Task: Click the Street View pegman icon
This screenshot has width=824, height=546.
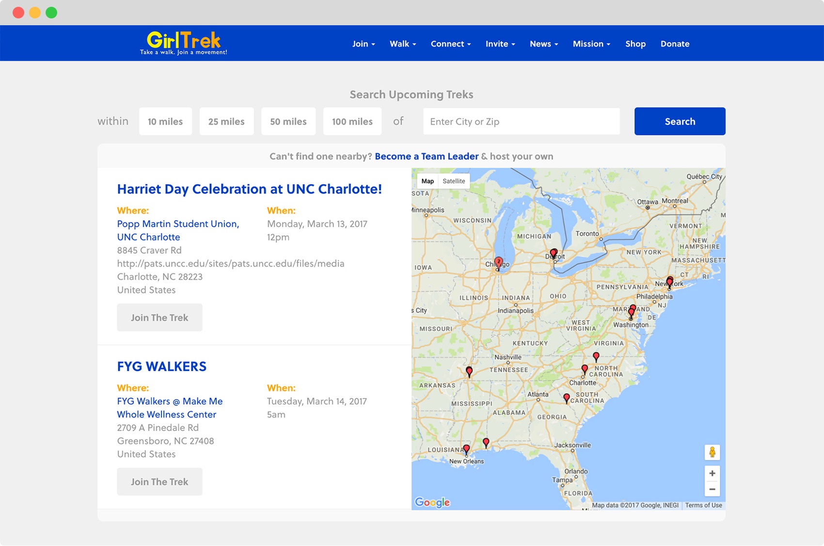Action: (x=712, y=452)
